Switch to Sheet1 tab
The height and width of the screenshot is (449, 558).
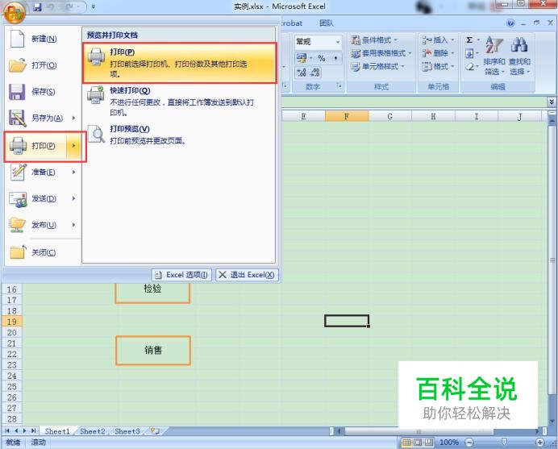click(x=57, y=431)
